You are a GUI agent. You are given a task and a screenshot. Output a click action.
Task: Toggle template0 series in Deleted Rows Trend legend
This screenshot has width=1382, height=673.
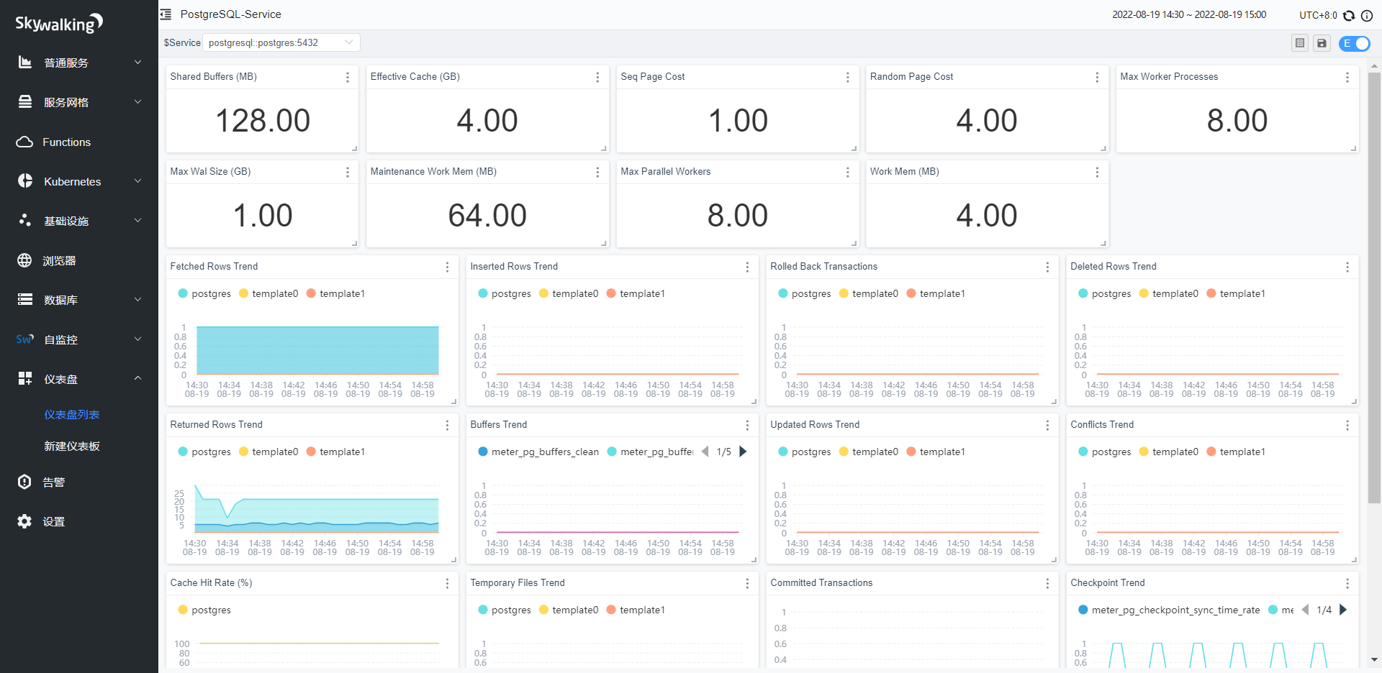[x=1169, y=293]
